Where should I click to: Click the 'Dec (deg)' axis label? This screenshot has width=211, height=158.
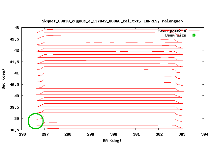[x=3, y=79]
